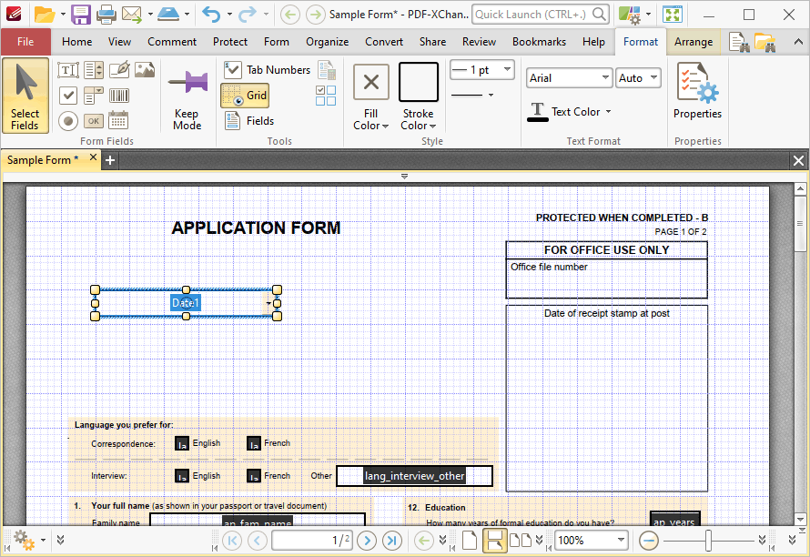Select the Signature field tool icon

[119, 70]
